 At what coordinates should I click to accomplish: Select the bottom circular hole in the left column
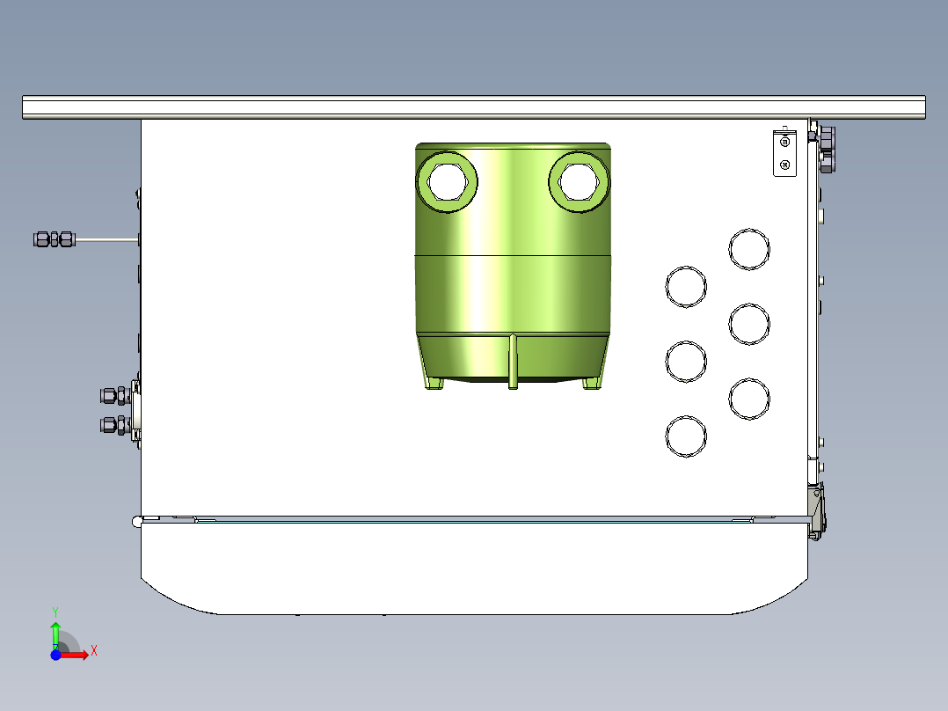tap(686, 436)
